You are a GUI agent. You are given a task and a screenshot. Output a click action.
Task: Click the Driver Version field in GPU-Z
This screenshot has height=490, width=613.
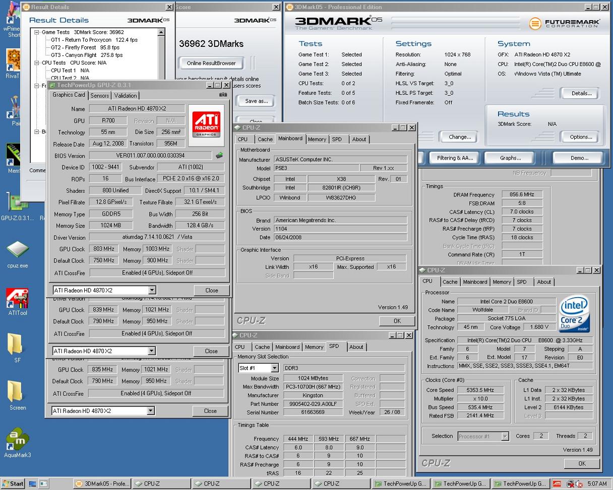[157, 237]
